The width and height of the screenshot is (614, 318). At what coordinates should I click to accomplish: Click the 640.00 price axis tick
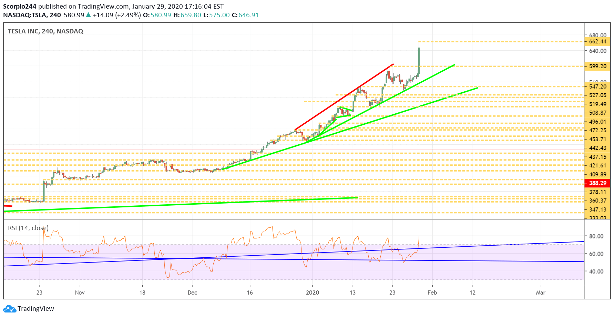click(x=597, y=51)
